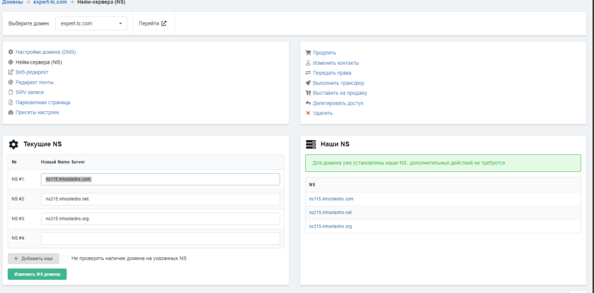Viewport: 594px width, 293px height.
Task: Click ns215.inhostedns.net in Наши NS list
Action: 330,213
